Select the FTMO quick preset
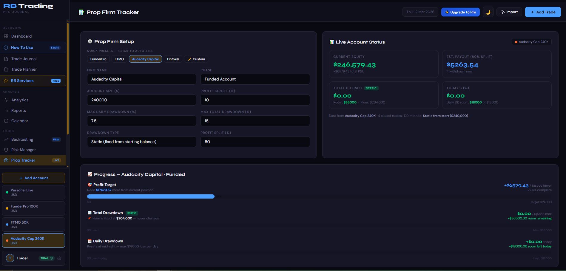This screenshot has height=271, width=566. coord(119,59)
